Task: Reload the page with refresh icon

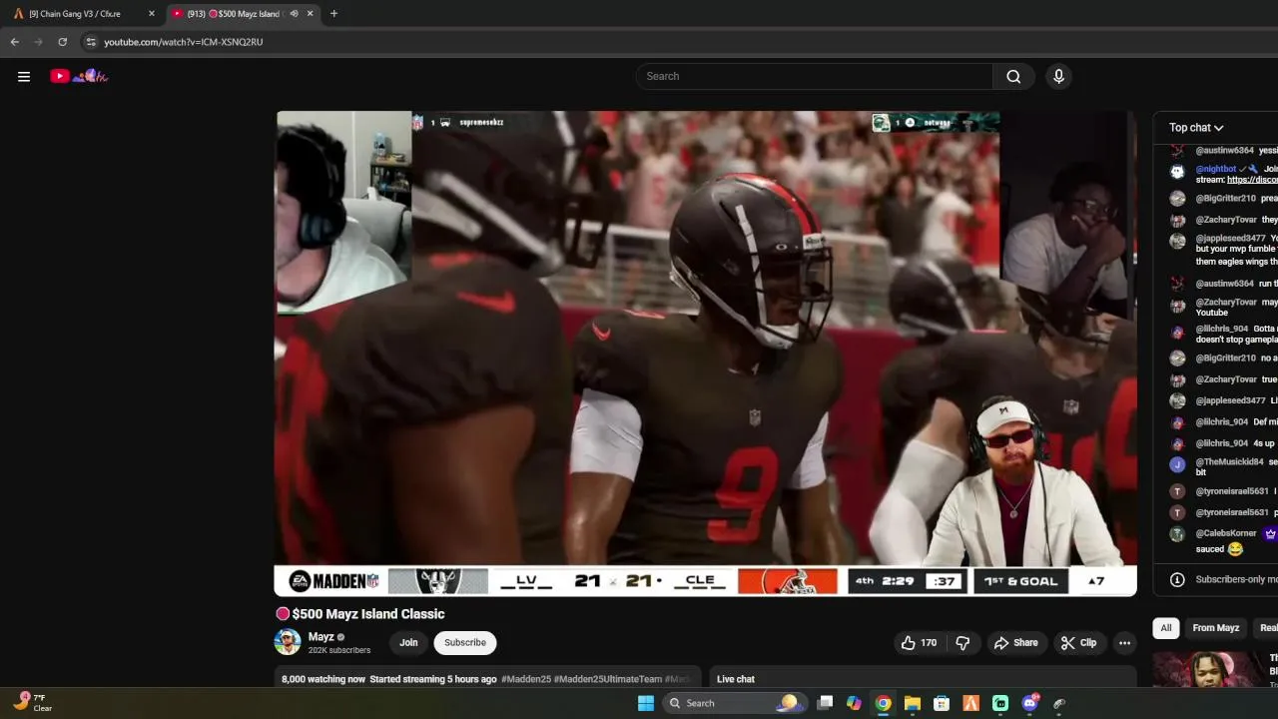Action: click(x=62, y=42)
